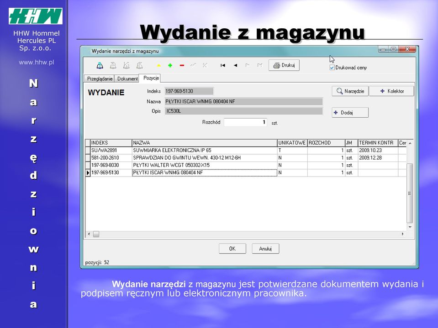Click the index cell 581-200-2610
The height and width of the screenshot is (328, 438).
coord(111,158)
